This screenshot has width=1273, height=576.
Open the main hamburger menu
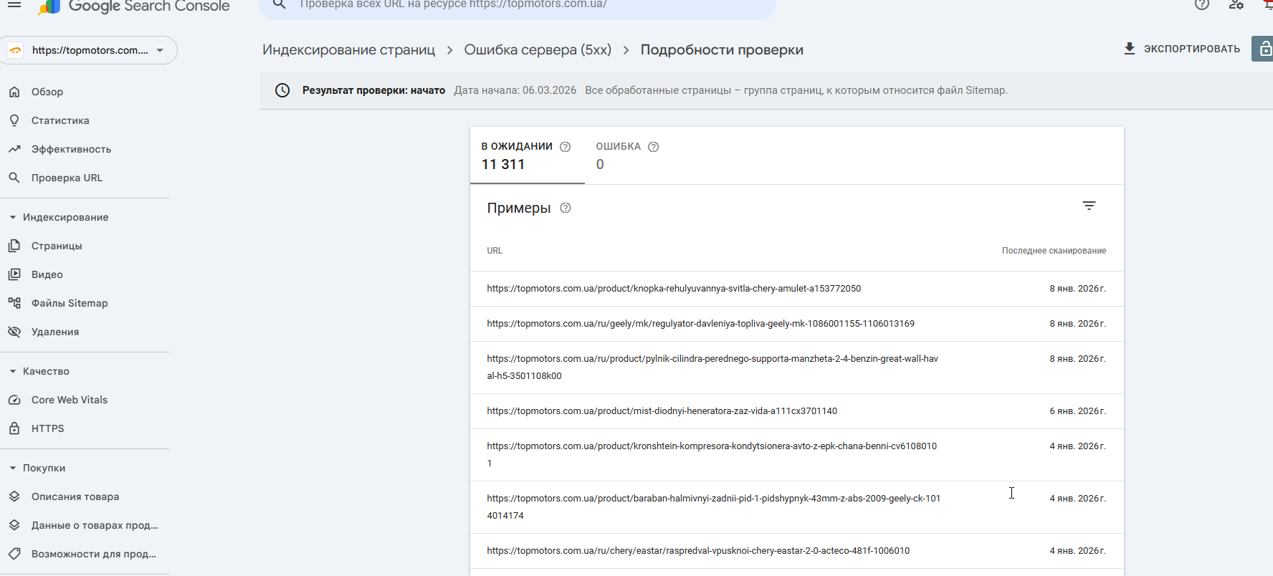(14, 4)
